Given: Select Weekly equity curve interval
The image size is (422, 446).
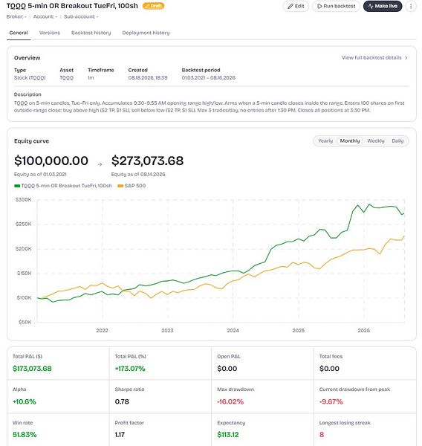Looking at the screenshot, I should point(376,140).
